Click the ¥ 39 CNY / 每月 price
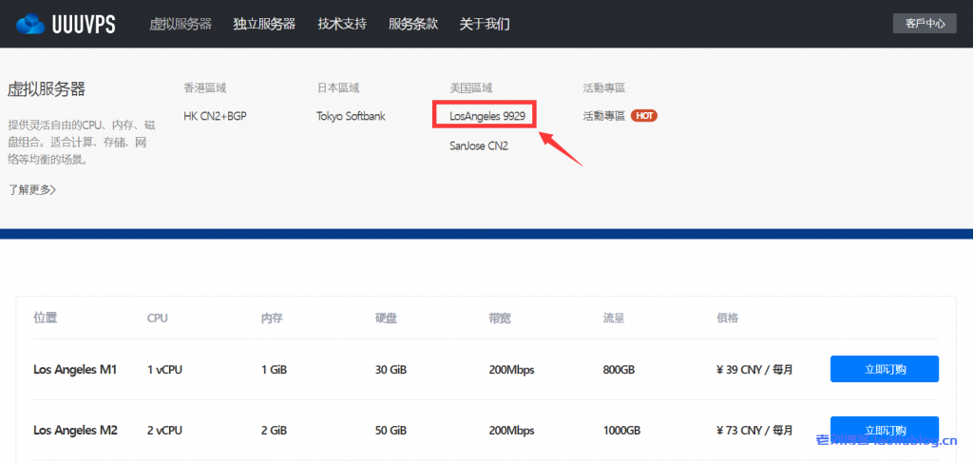973x463 pixels. pos(754,370)
